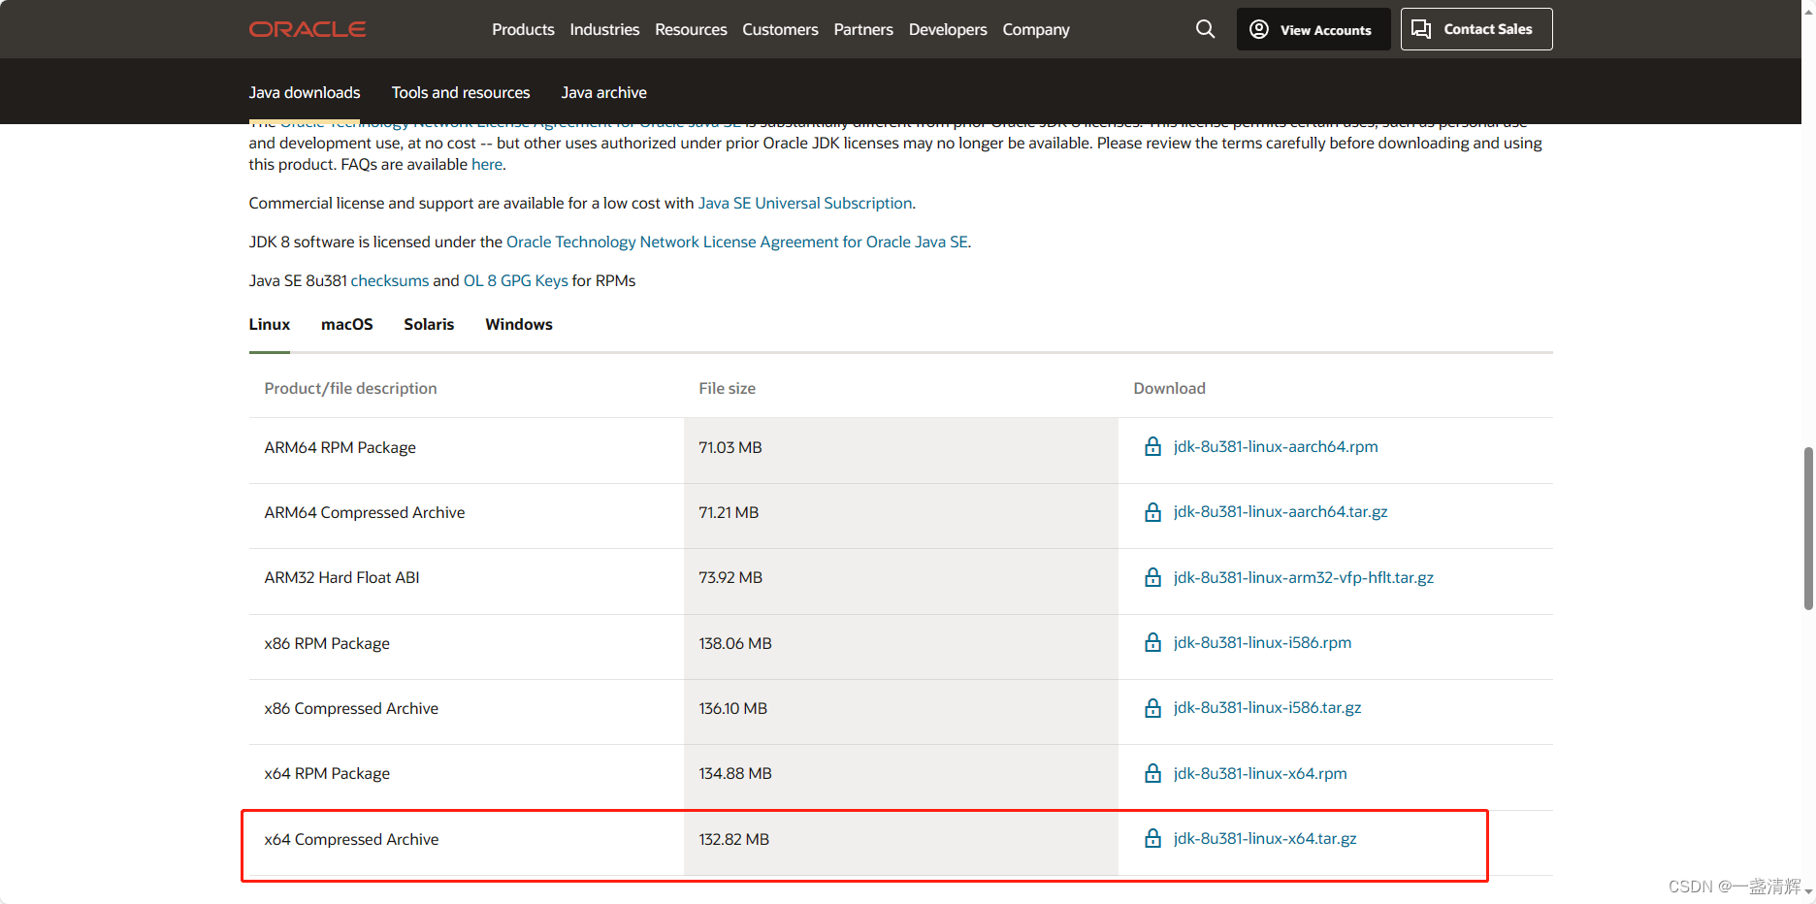This screenshot has height=904, width=1816.
Task: Download jdk-8u381-linux-i586.tar.gz
Action: (x=1267, y=707)
